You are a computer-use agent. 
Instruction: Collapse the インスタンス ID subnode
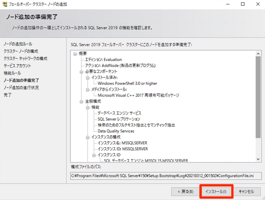click(x=94, y=155)
